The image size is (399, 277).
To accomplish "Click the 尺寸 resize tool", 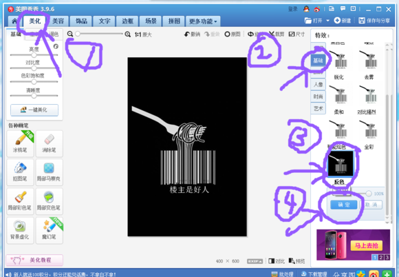I will coord(296,34).
